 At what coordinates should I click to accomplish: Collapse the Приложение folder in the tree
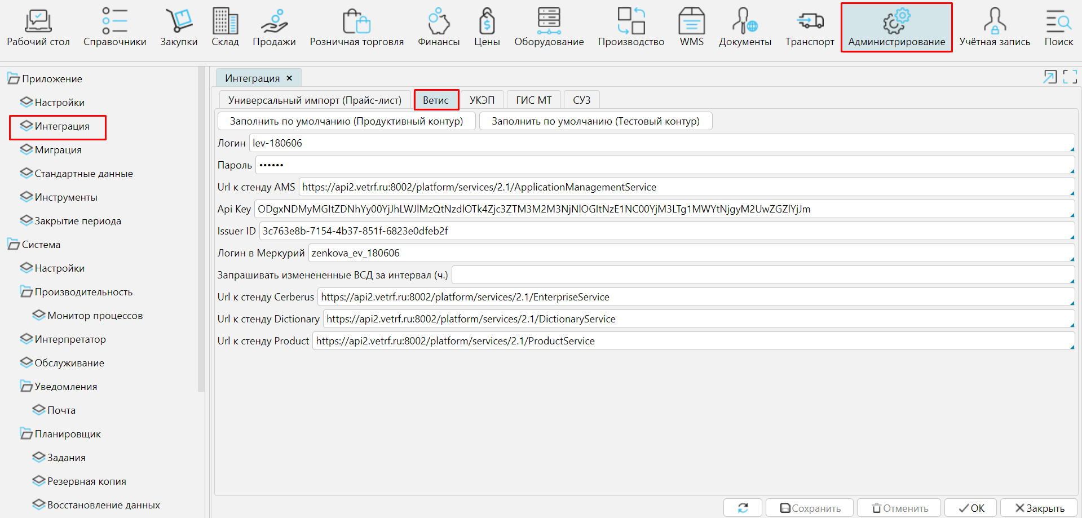pyautogui.click(x=13, y=79)
